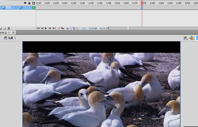The height and width of the screenshot is (127, 198).
Task: Delete the selected layer with trash icon
Action: (9, 28)
